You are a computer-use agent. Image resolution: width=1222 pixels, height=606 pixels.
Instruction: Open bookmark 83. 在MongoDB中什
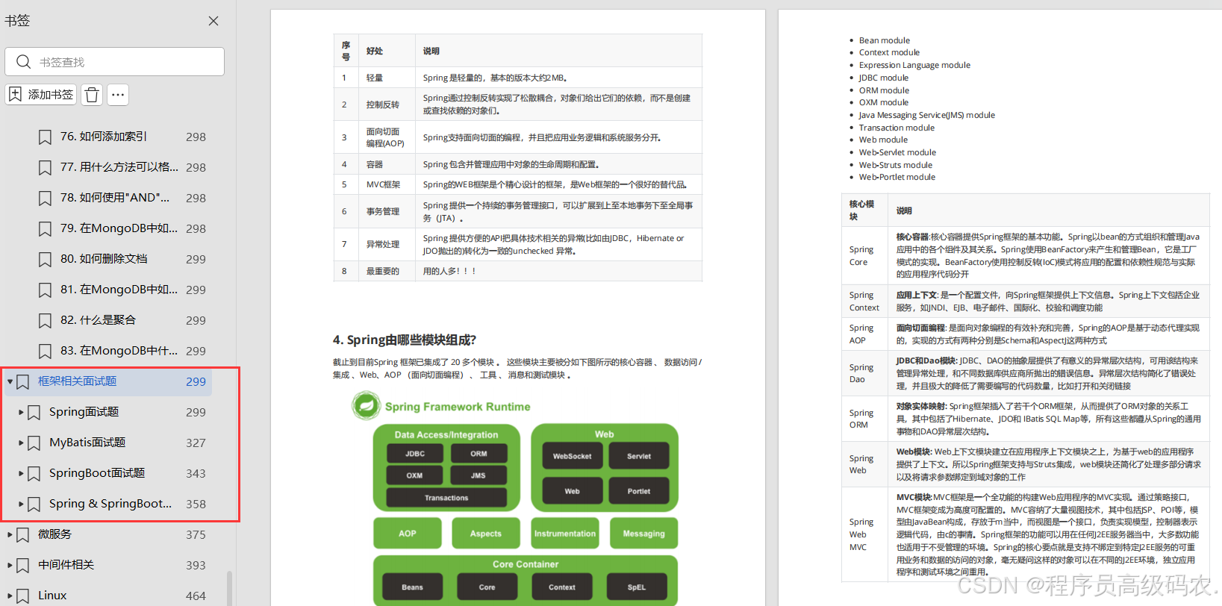(x=119, y=351)
